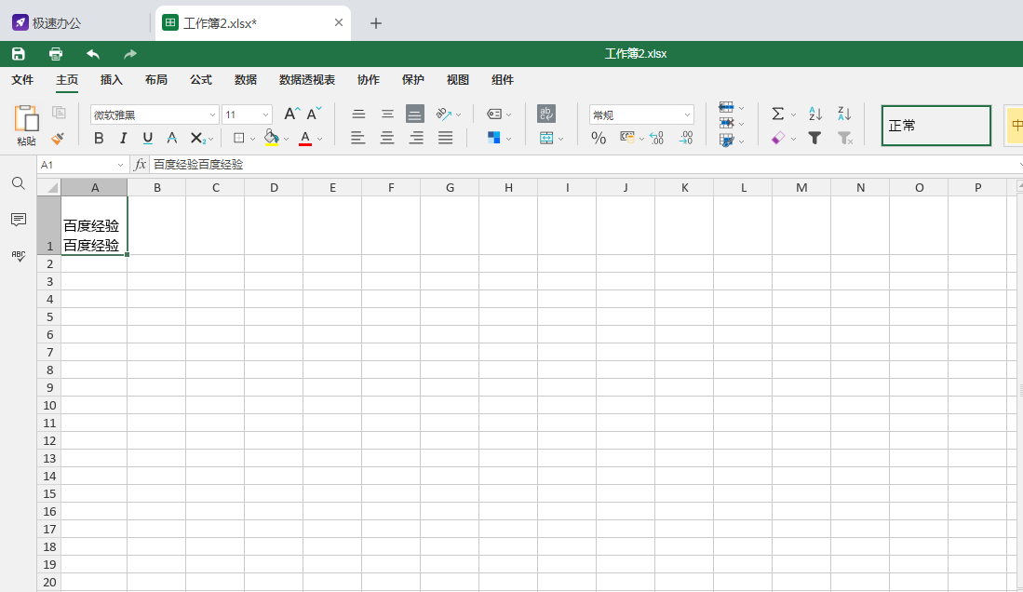Open the comments panel in sidebar
This screenshot has height=592, width=1023.
click(19, 220)
